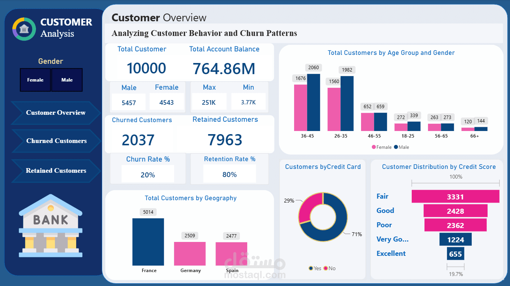
Task: Click the Female legend marker in age chart
Action: coord(374,147)
